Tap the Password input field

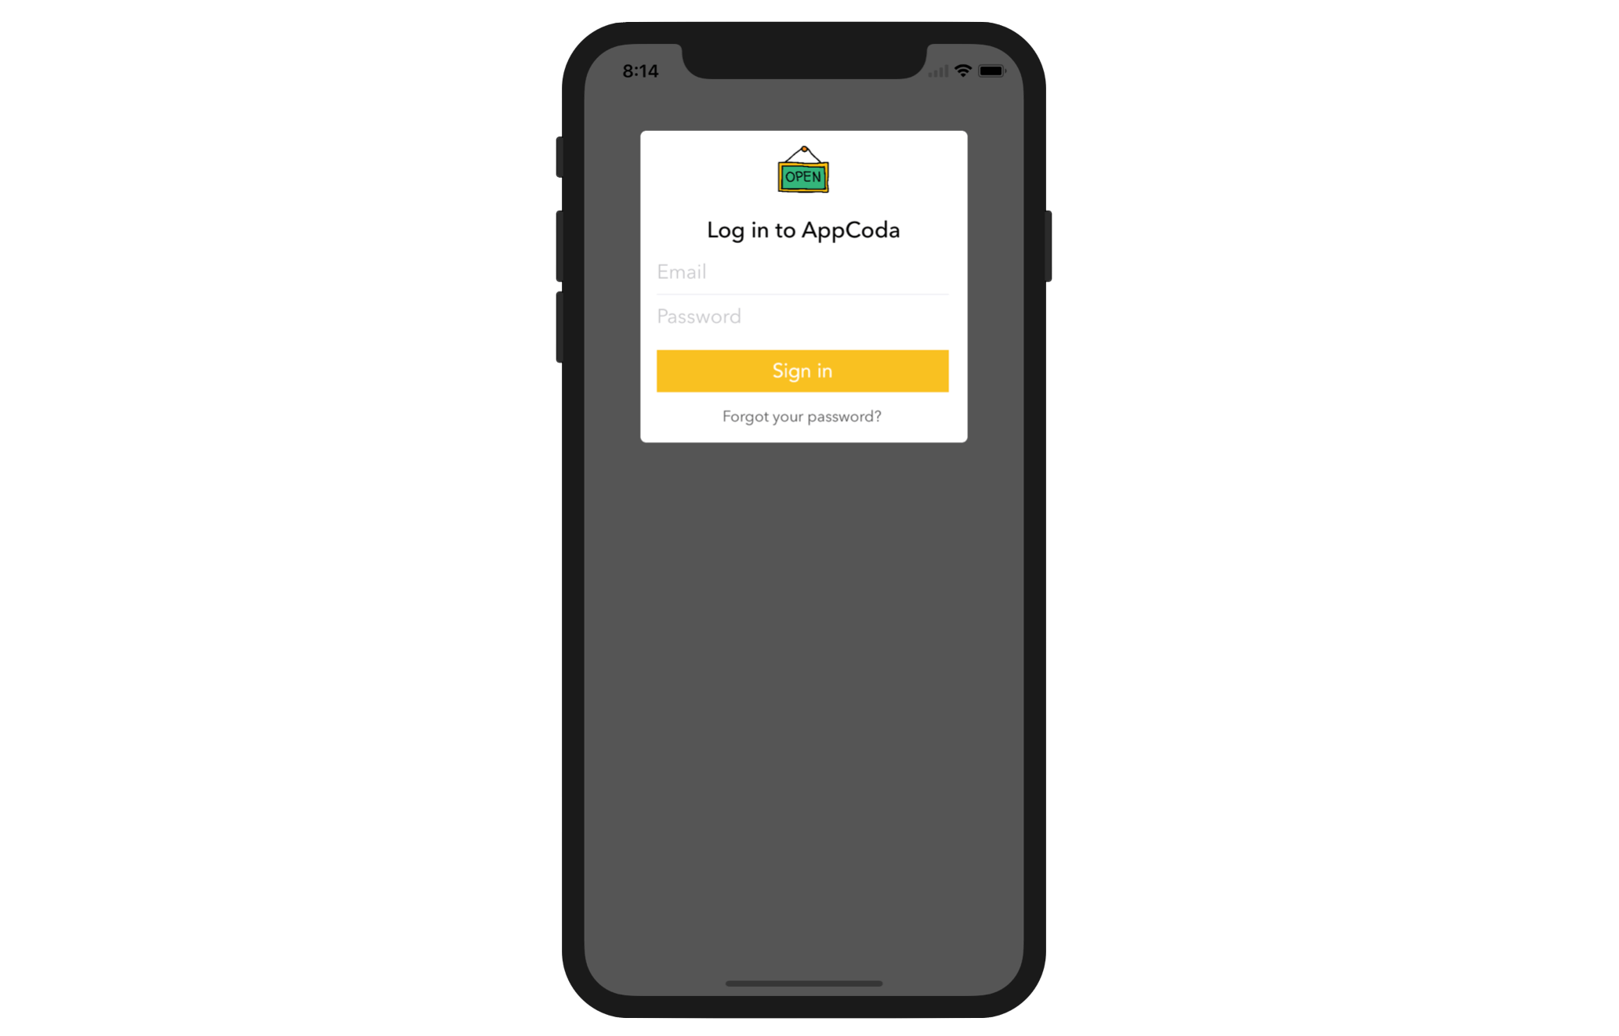click(802, 315)
